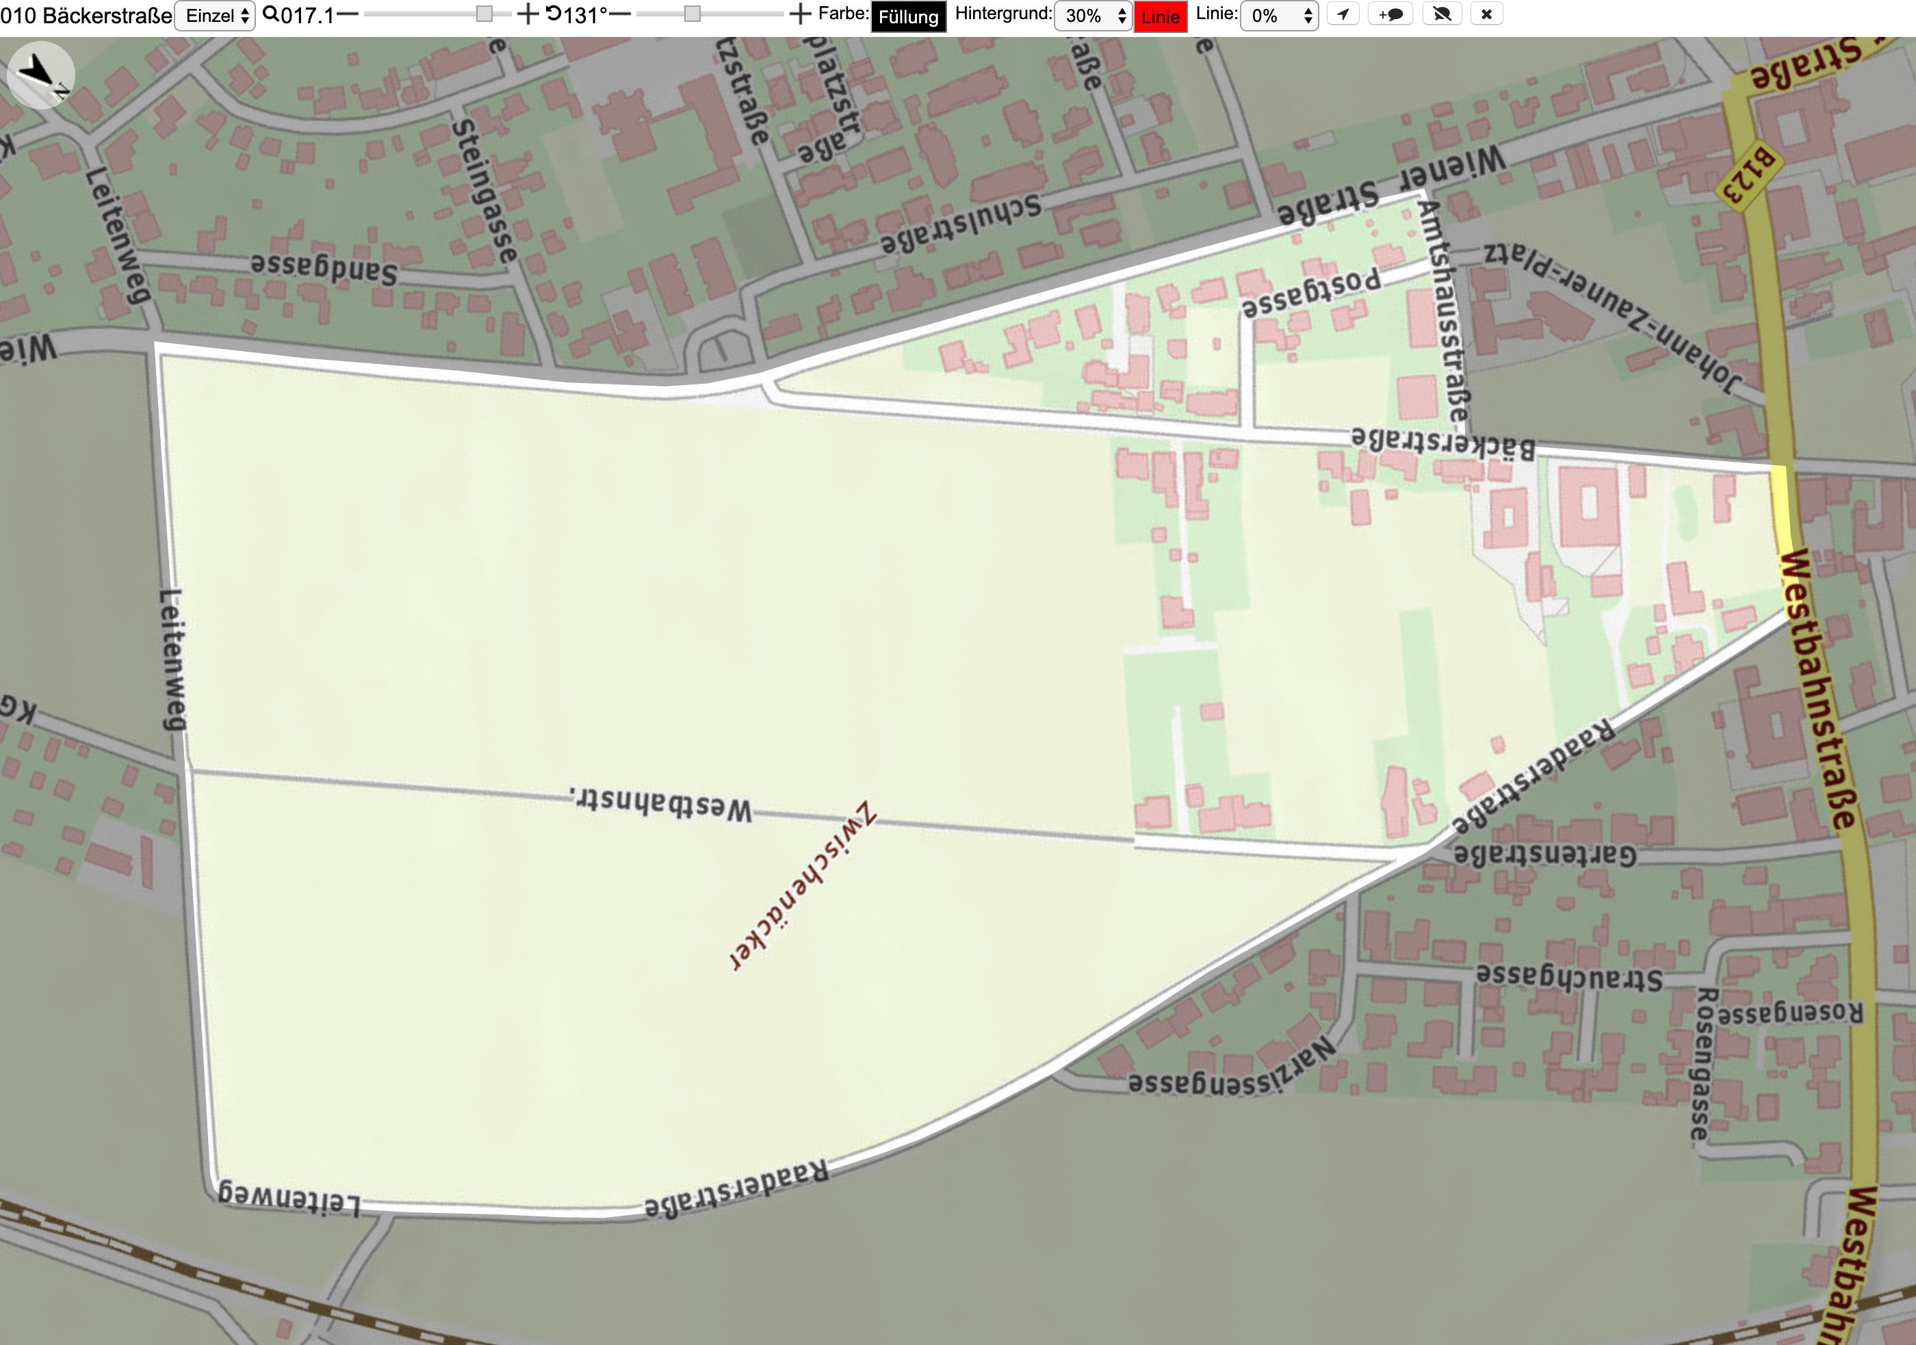The width and height of the screenshot is (1916, 1345).
Task: Click the zoom magnifier icon
Action: pos(271,14)
